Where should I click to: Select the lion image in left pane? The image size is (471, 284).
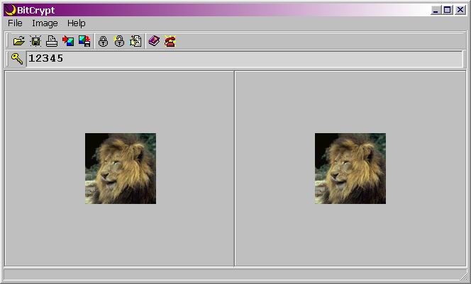tap(121, 169)
